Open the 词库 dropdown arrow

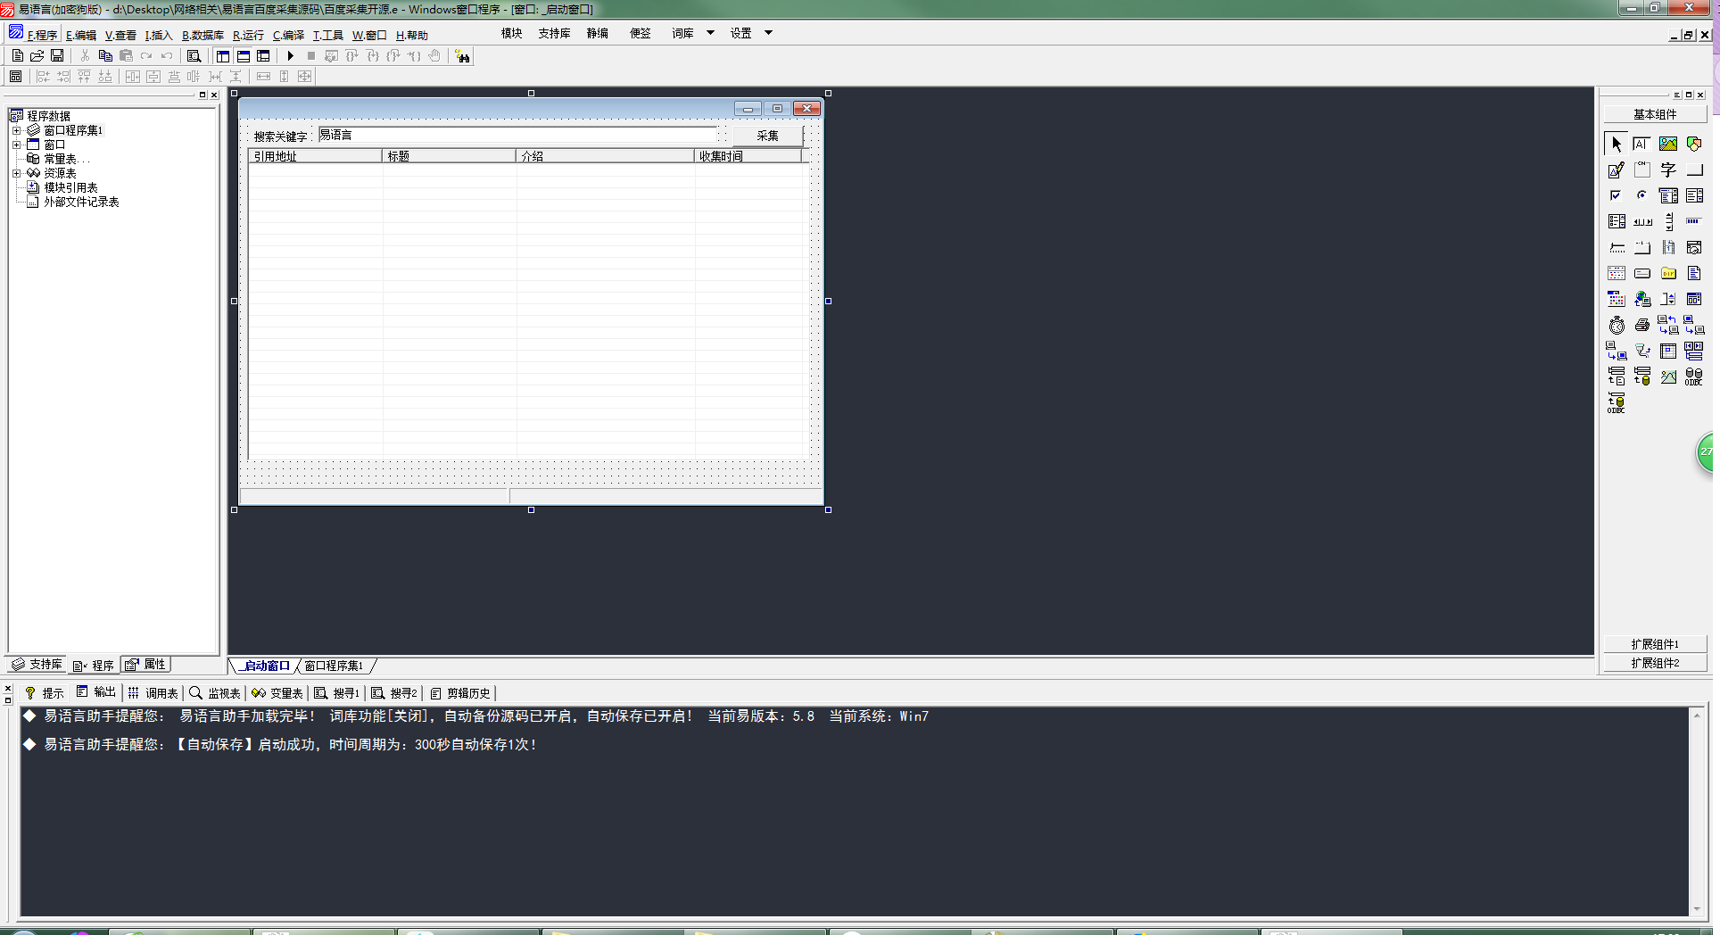pyautogui.click(x=710, y=33)
